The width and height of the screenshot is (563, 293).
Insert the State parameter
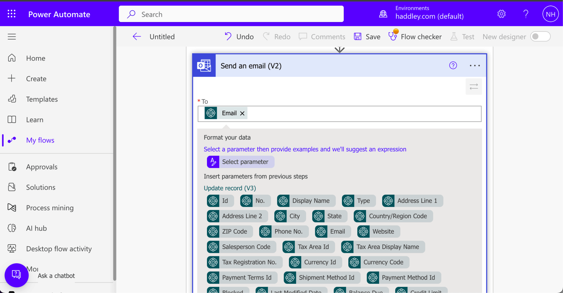(x=330, y=216)
